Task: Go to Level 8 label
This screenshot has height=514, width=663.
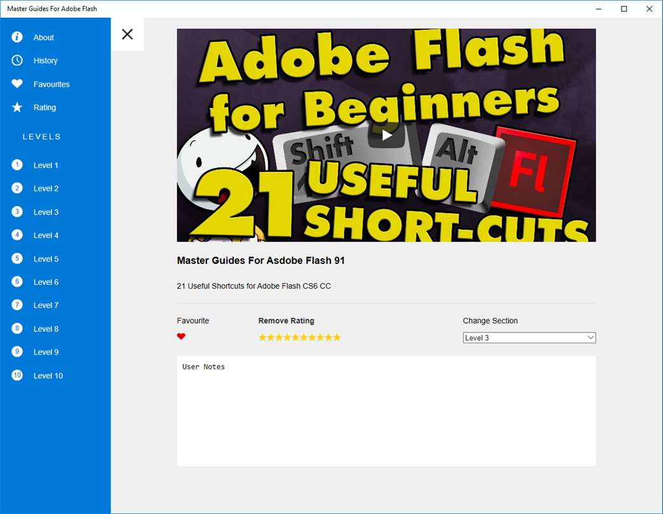Action: 46,329
